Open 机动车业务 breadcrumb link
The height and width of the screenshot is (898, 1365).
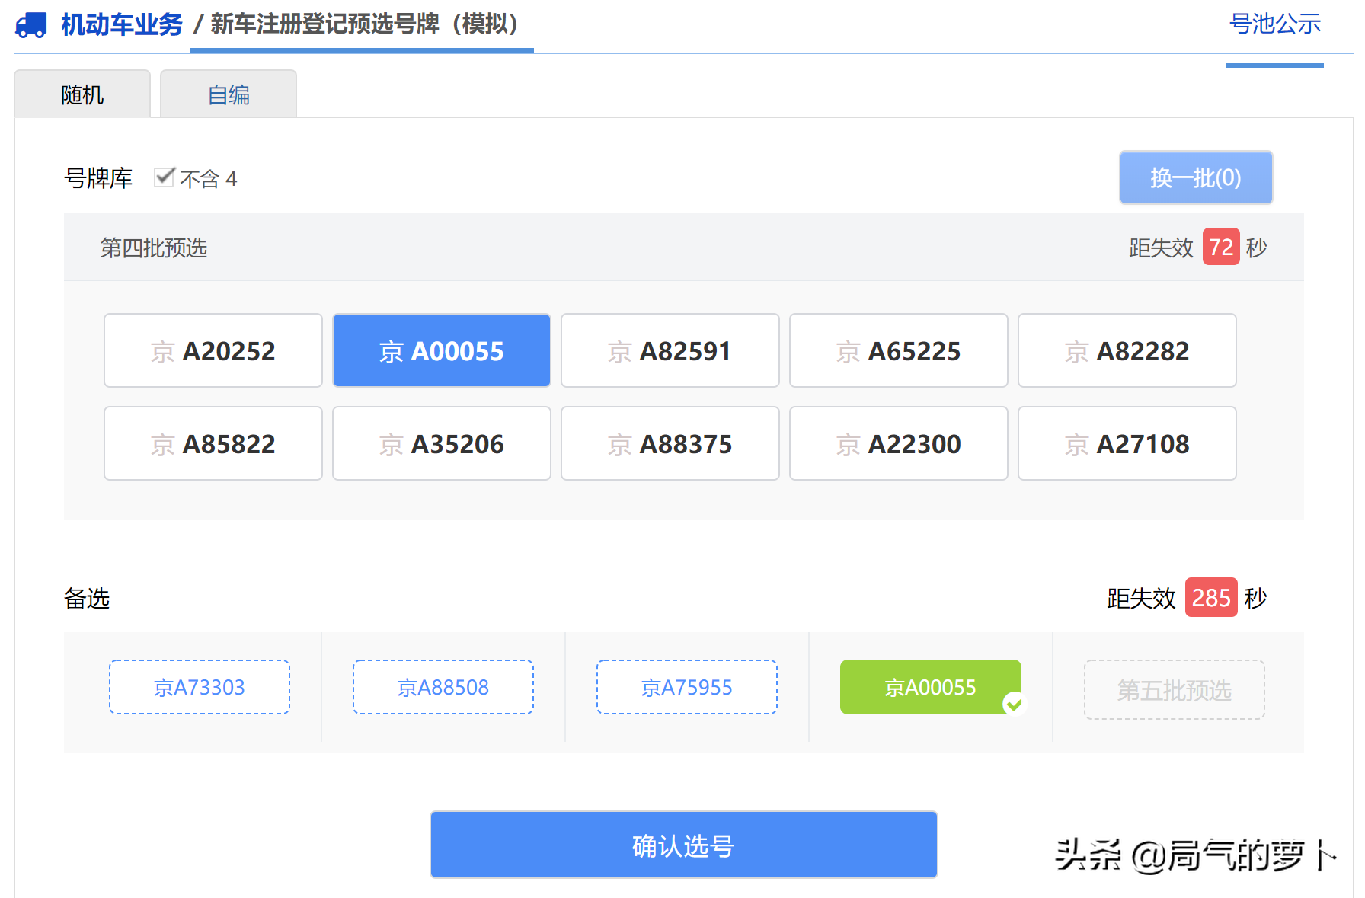pyautogui.click(x=122, y=24)
